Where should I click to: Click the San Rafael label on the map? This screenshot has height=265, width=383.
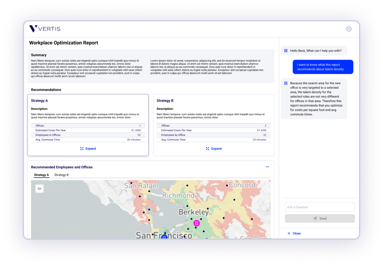(141, 185)
